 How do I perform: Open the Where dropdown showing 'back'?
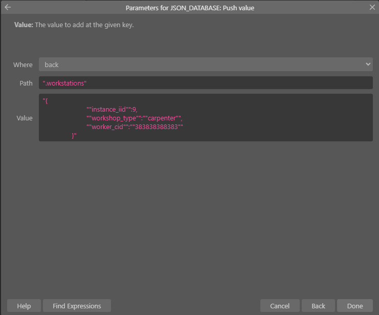pyautogui.click(x=206, y=65)
